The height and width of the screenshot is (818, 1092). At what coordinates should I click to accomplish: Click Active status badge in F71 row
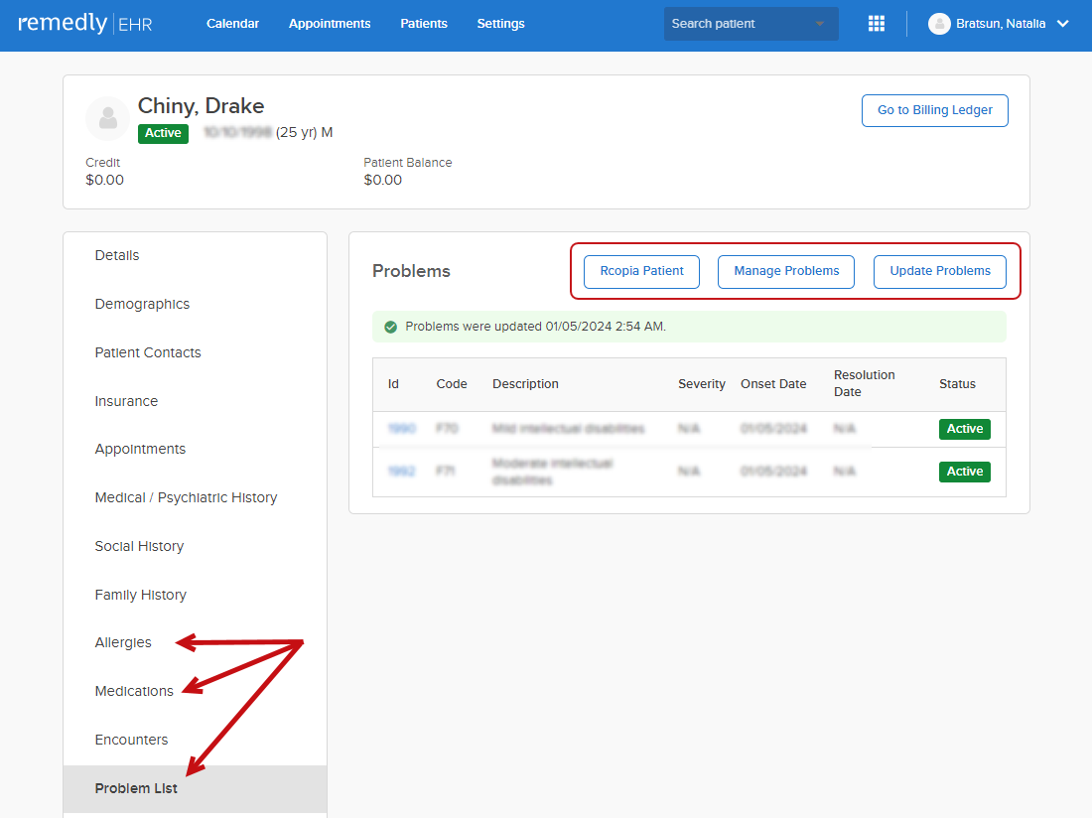(x=965, y=472)
